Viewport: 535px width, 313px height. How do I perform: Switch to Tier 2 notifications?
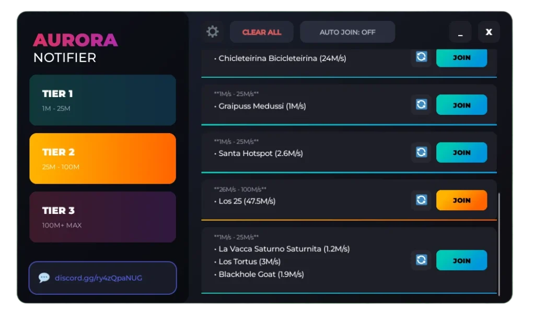102,158
